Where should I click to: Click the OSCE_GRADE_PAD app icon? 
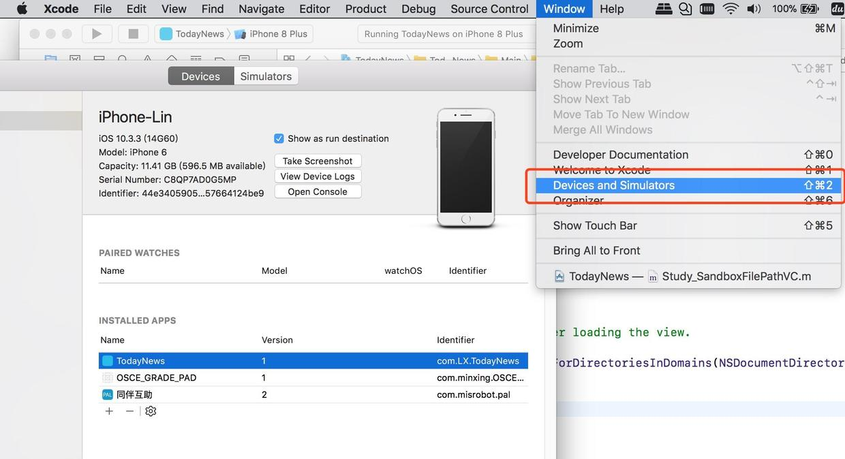pos(108,378)
